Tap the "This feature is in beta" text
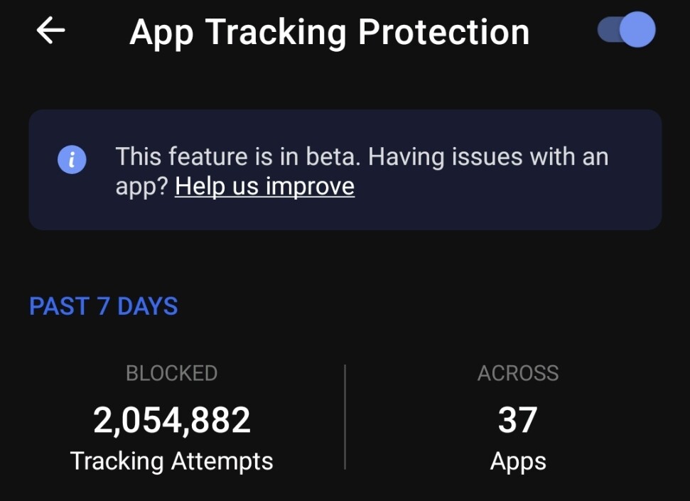The image size is (690, 501). pos(238,156)
